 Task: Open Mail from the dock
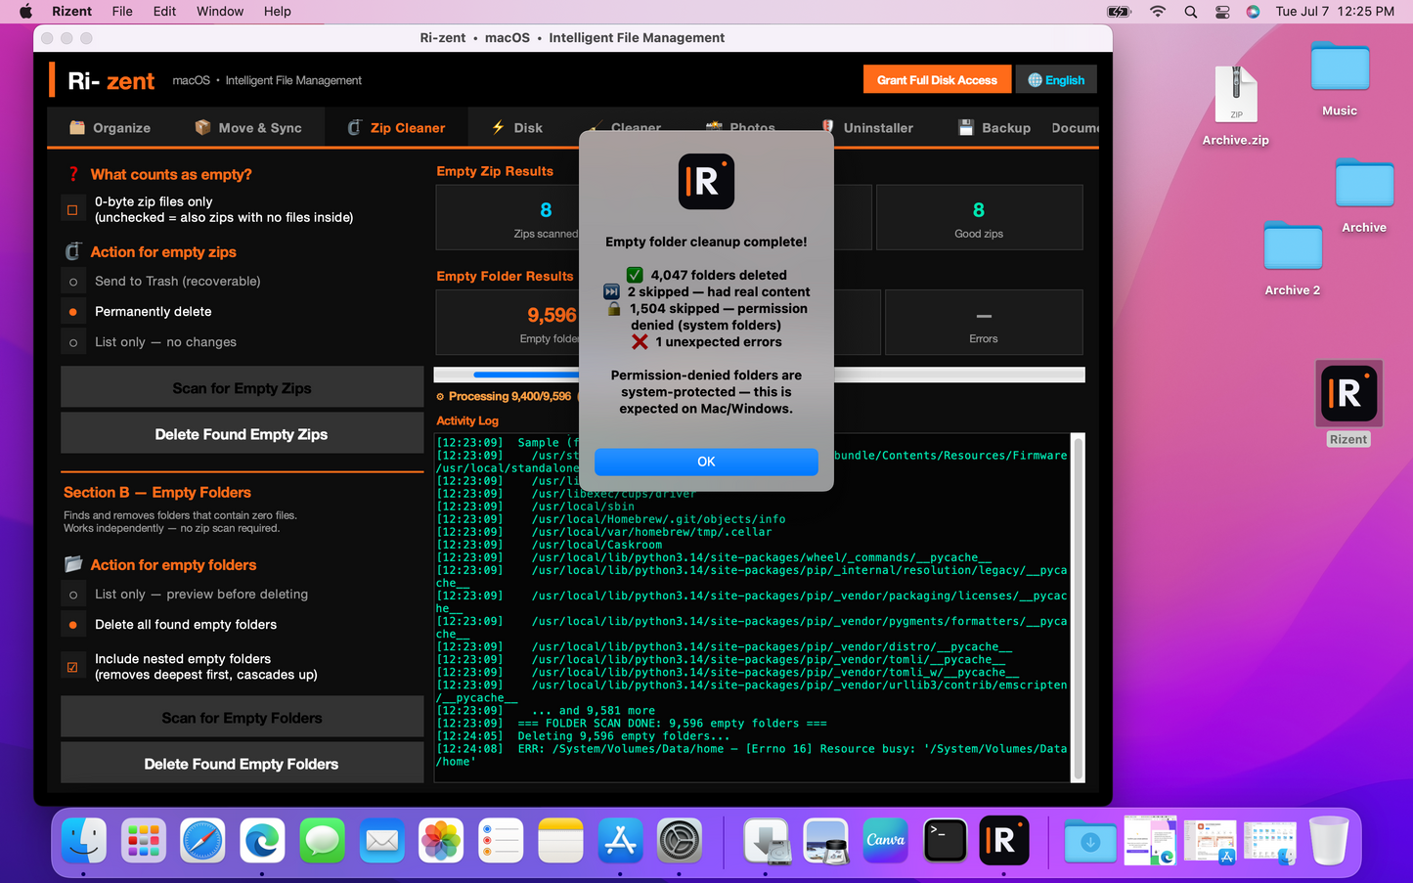(x=381, y=840)
